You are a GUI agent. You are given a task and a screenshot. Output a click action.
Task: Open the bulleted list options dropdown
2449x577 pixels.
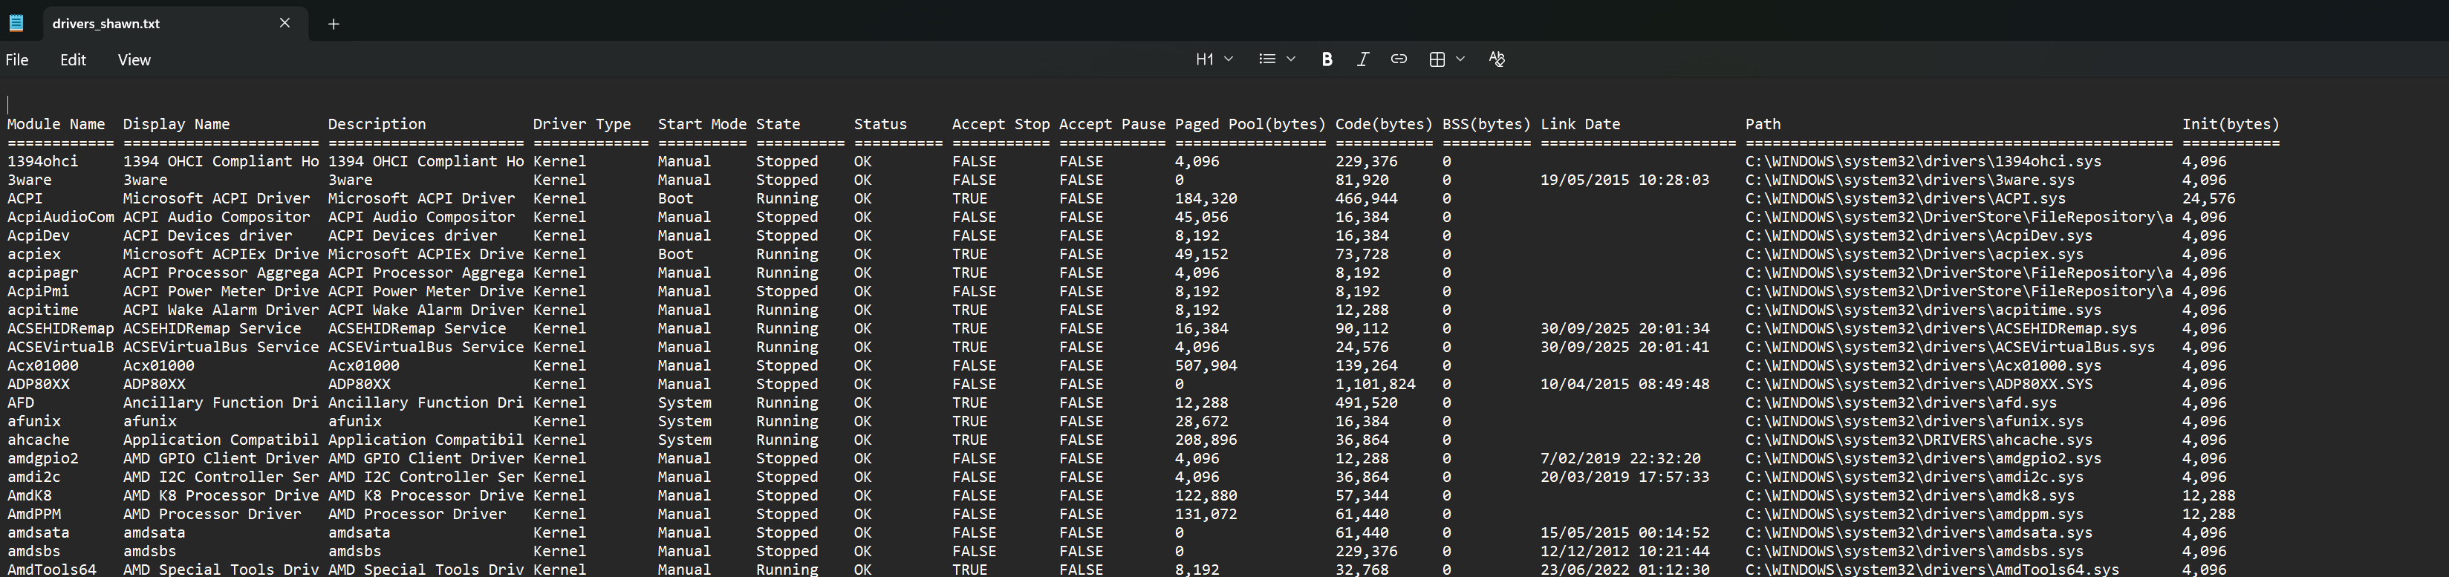tap(1277, 59)
